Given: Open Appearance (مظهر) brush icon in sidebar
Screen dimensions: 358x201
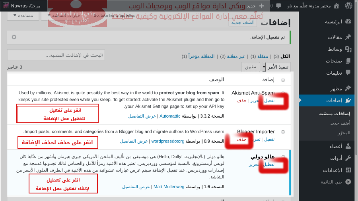Looking at the screenshot, I should pyautogui.click(x=348, y=88).
